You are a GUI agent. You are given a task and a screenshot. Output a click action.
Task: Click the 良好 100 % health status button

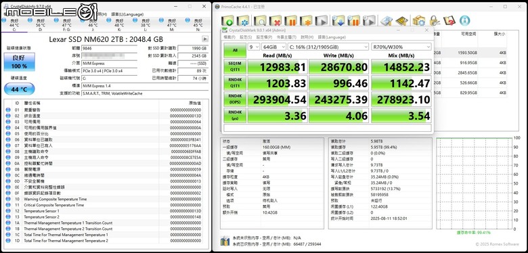coord(20,62)
